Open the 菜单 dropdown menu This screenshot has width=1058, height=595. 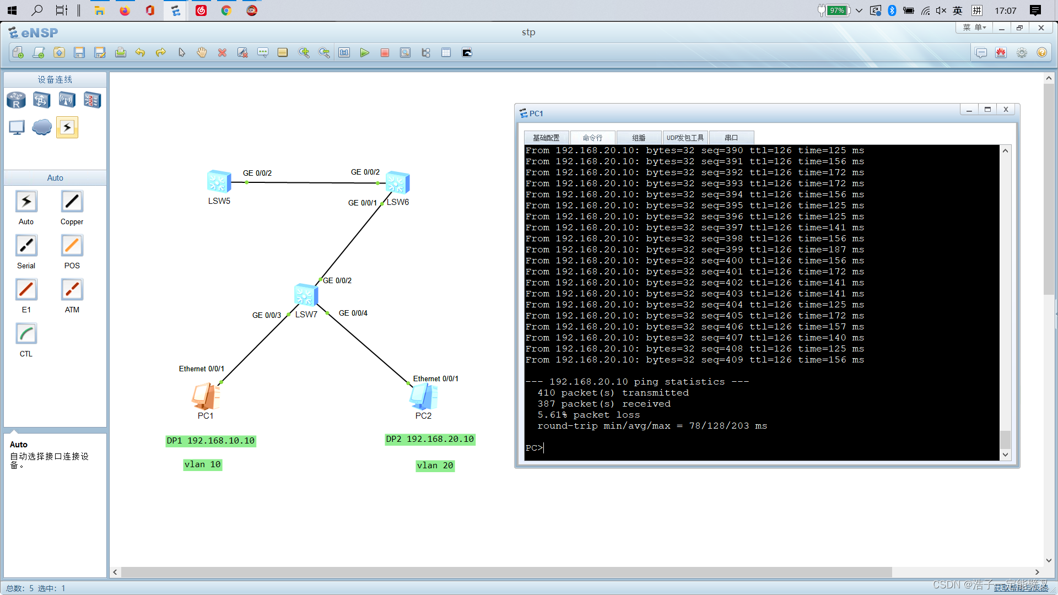[x=974, y=28]
